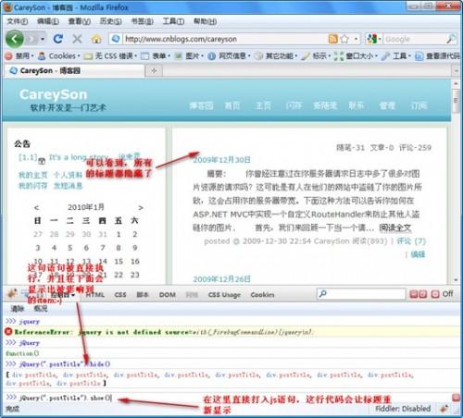Image resolution: width=463 pixels, height=418 pixels.
Task: Select the CareySon - 博客园 browser tab
Action: pos(74,71)
